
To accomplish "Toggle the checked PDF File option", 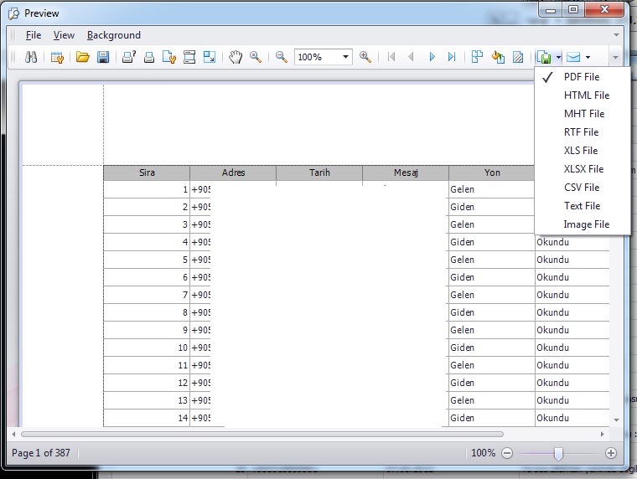I will [x=583, y=77].
